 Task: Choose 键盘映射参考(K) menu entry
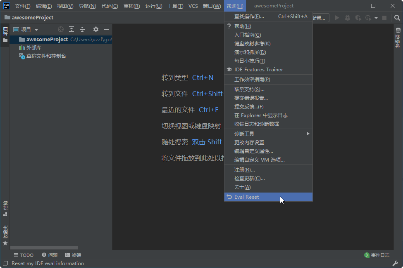[x=268, y=44]
